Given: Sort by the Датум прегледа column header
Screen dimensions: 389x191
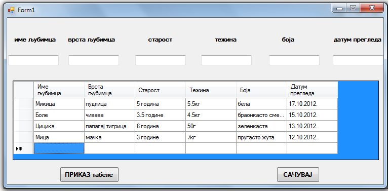Looking at the screenshot, I should click(313, 90).
